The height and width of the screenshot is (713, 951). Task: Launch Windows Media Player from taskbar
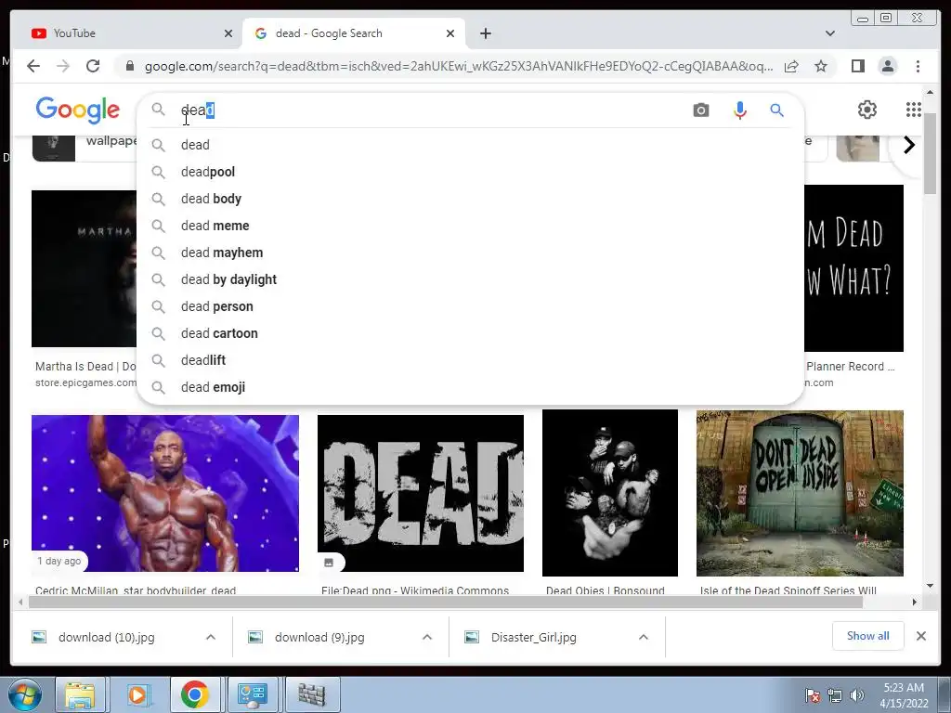[x=137, y=694]
